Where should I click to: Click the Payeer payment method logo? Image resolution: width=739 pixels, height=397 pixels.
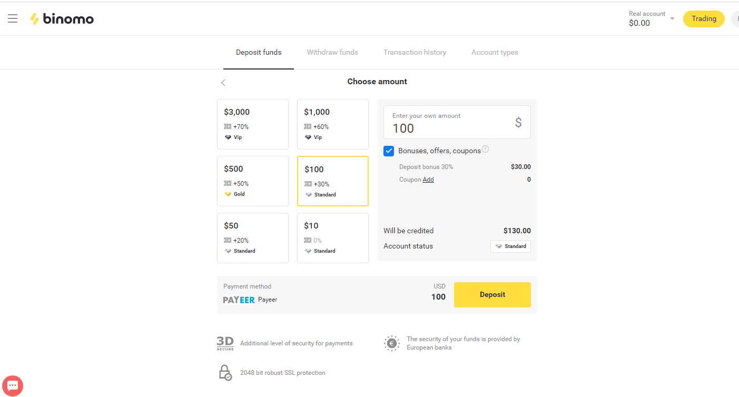239,300
